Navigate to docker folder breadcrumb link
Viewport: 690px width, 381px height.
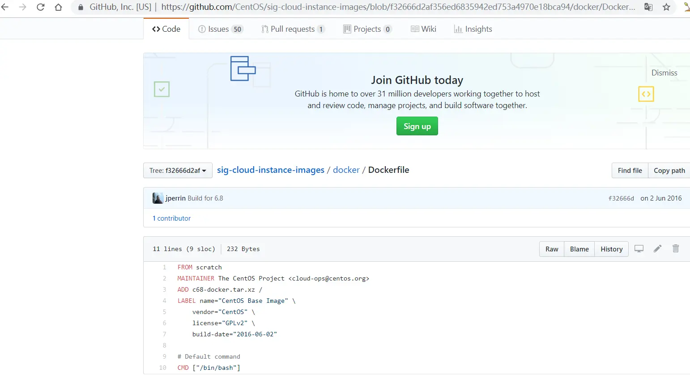pos(346,170)
